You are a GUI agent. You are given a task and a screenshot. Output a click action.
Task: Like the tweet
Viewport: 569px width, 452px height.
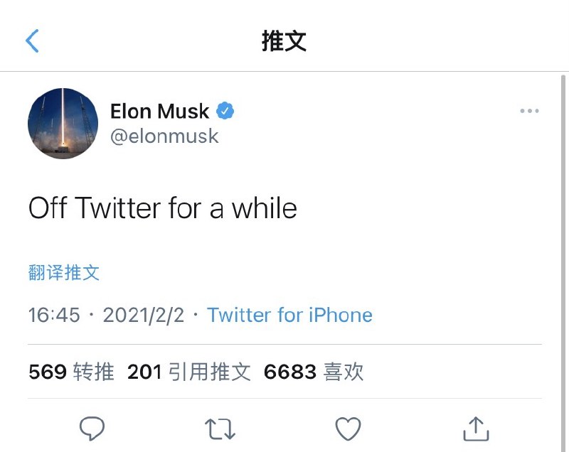pos(348,429)
